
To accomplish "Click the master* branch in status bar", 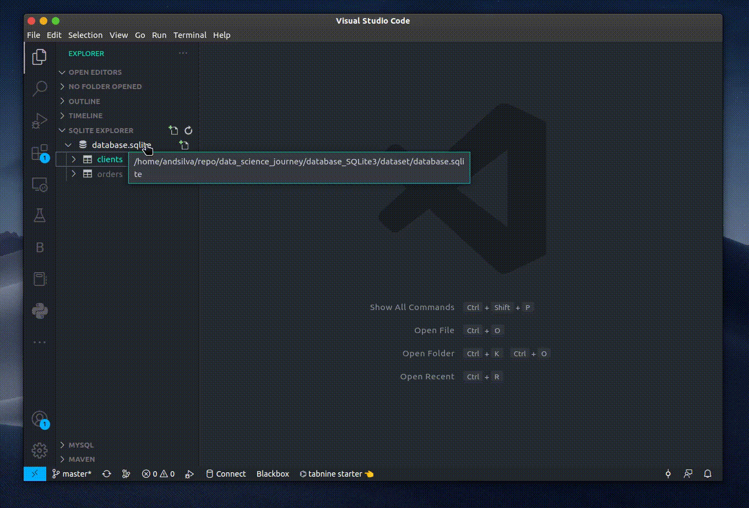I will tap(72, 473).
